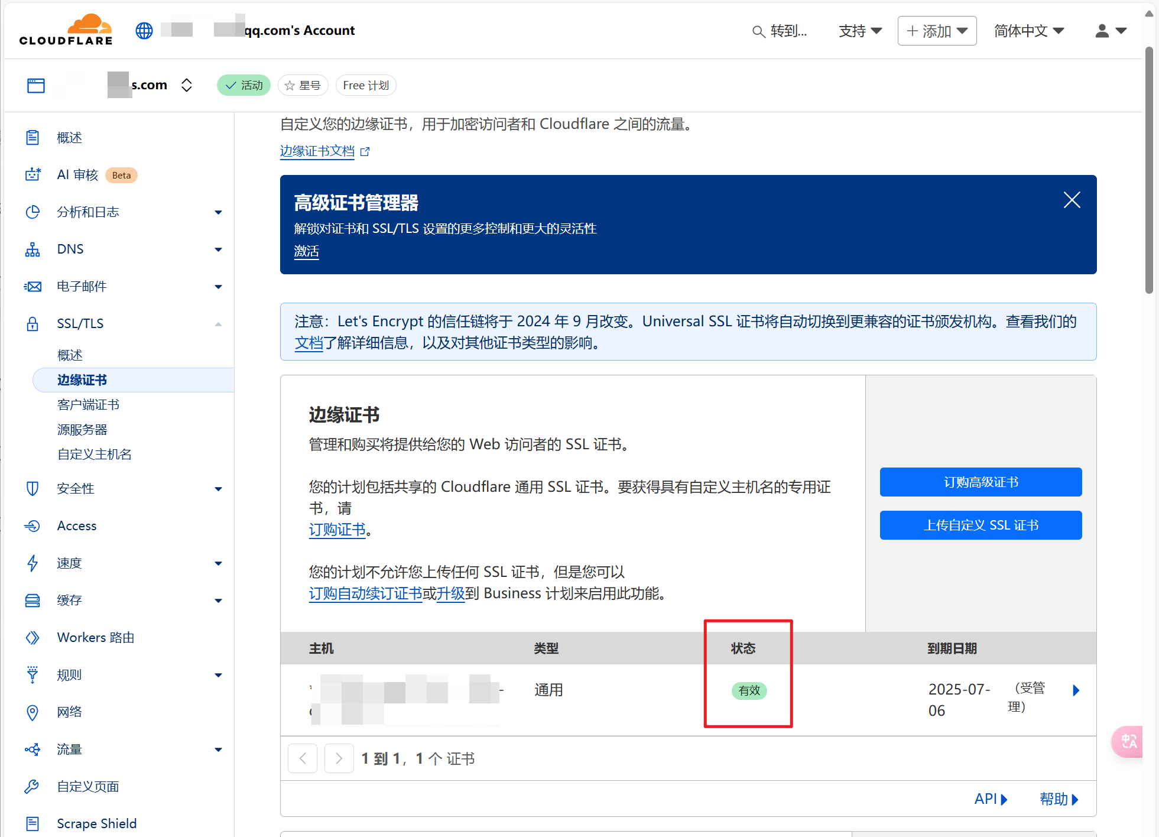Expand the certificate row details arrow

tap(1076, 690)
